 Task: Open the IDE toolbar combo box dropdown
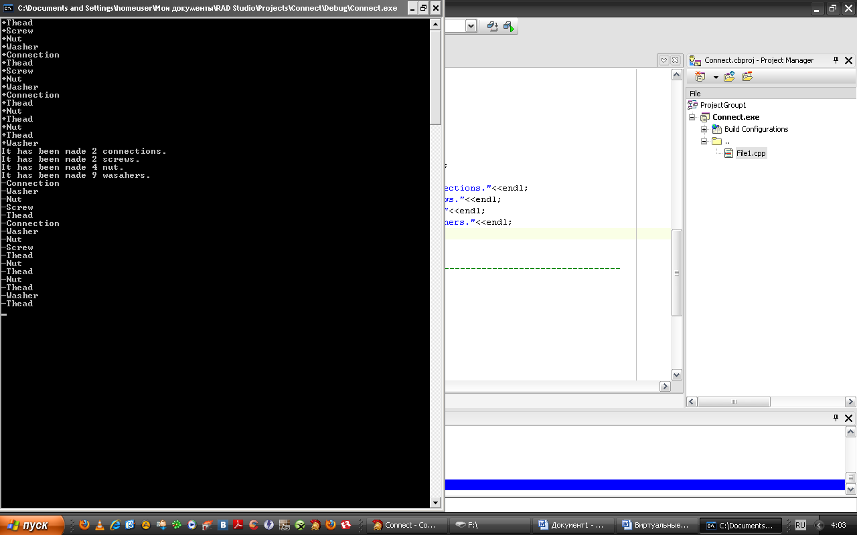click(471, 26)
